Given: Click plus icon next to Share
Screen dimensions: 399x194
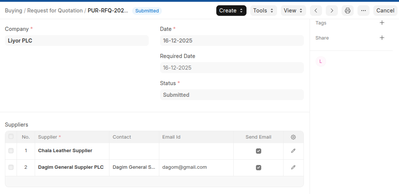Looking at the screenshot, I should pos(382,38).
